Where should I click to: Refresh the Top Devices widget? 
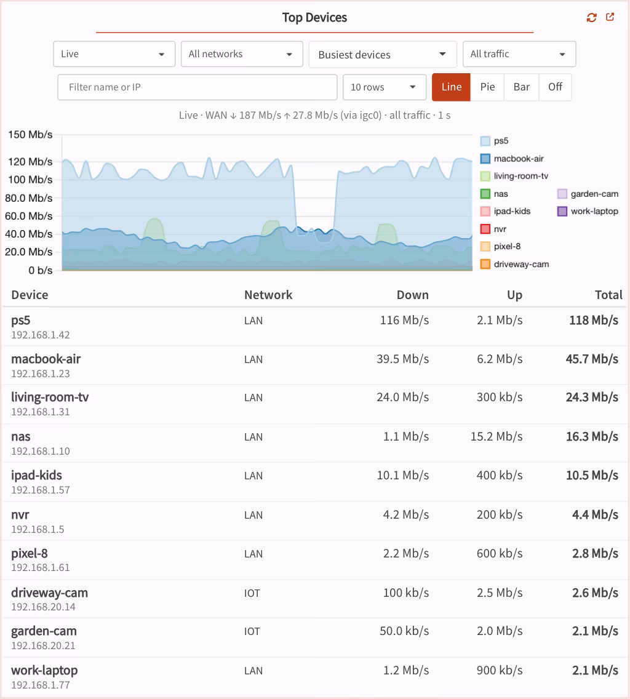591,17
